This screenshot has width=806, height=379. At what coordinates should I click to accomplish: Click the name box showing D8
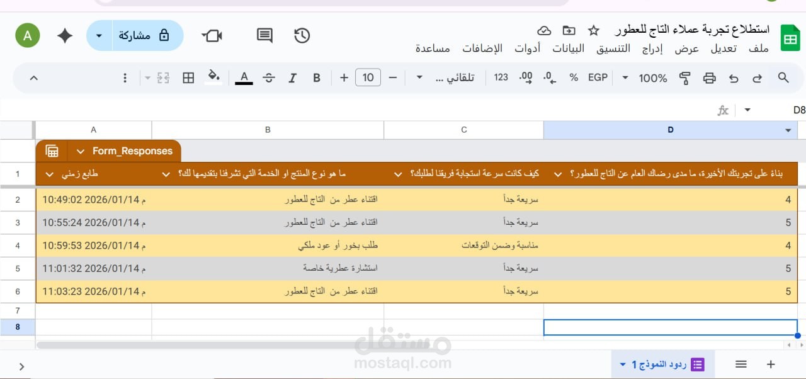(x=798, y=110)
